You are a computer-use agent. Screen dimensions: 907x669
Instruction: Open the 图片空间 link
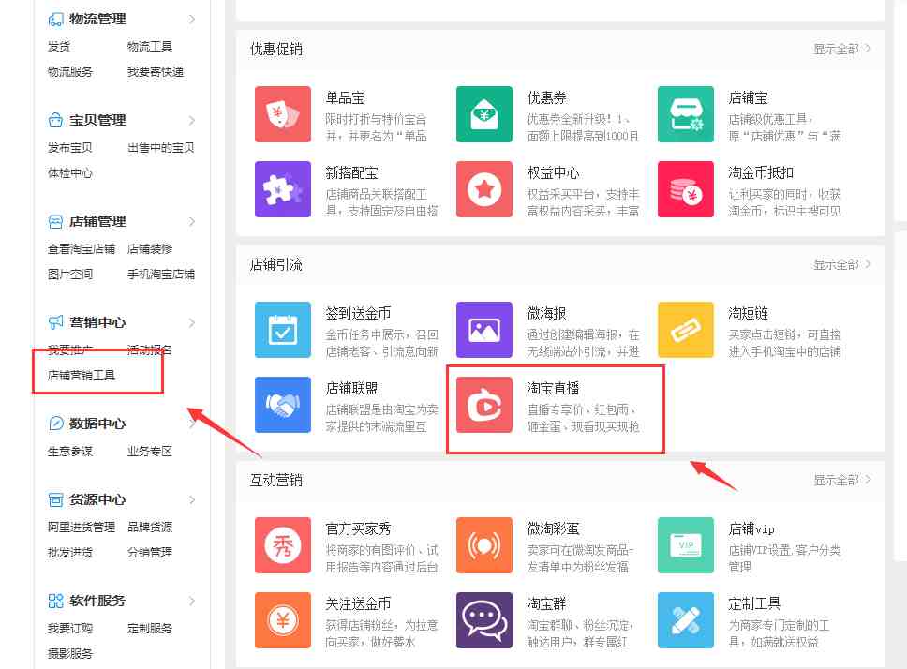pyautogui.click(x=70, y=275)
